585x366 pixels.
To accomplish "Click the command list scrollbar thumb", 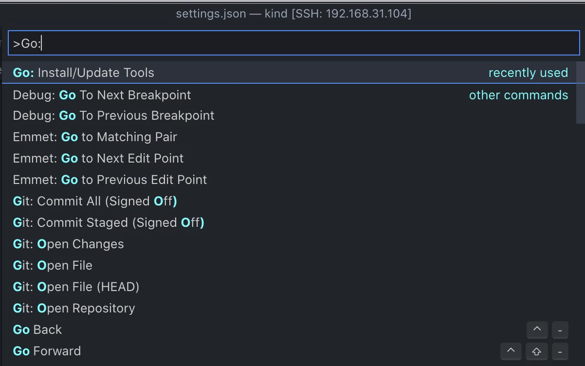I will click(580, 92).
